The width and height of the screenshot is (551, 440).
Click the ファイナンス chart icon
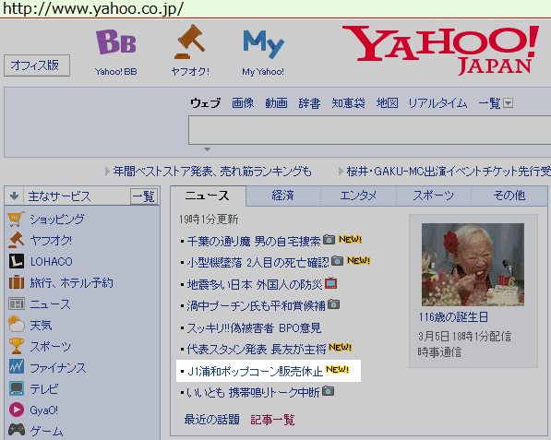coord(17,367)
